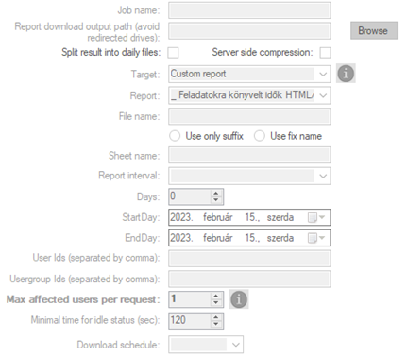This screenshot has width=407, height=356.
Task: Click the File name text field
Action: coord(249,116)
